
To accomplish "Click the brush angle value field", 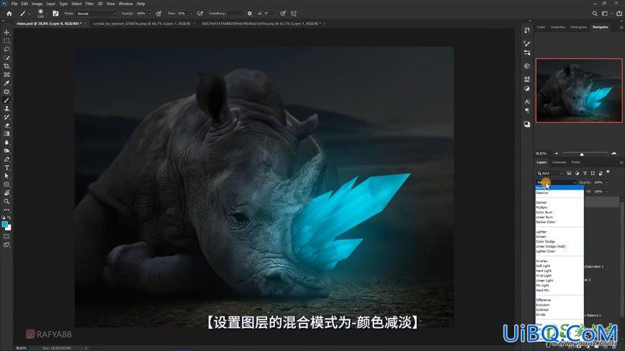I will [x=268, y=14].
